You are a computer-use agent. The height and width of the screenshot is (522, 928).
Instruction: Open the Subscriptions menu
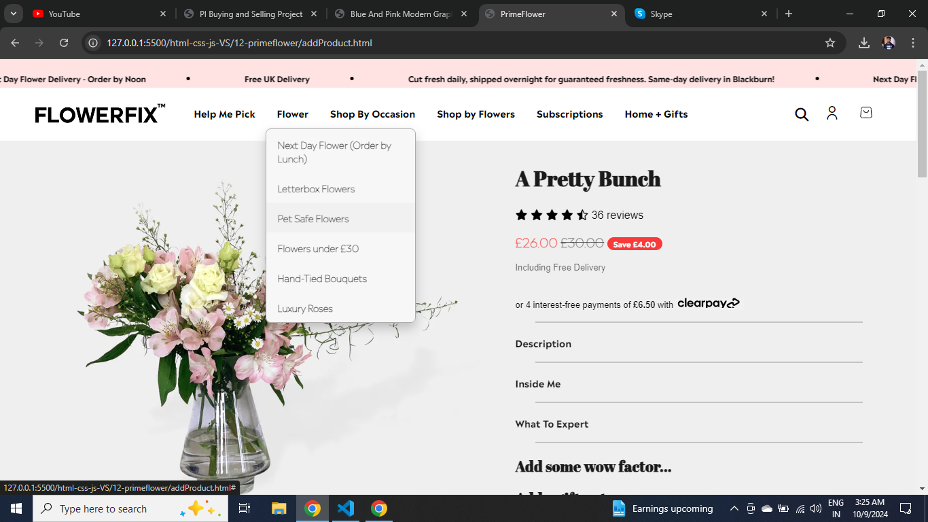click(x=570, y=114)
